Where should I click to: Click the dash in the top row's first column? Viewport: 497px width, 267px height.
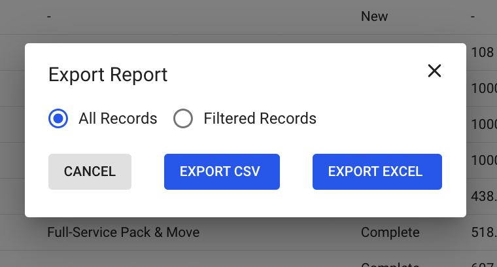(50, 16)
